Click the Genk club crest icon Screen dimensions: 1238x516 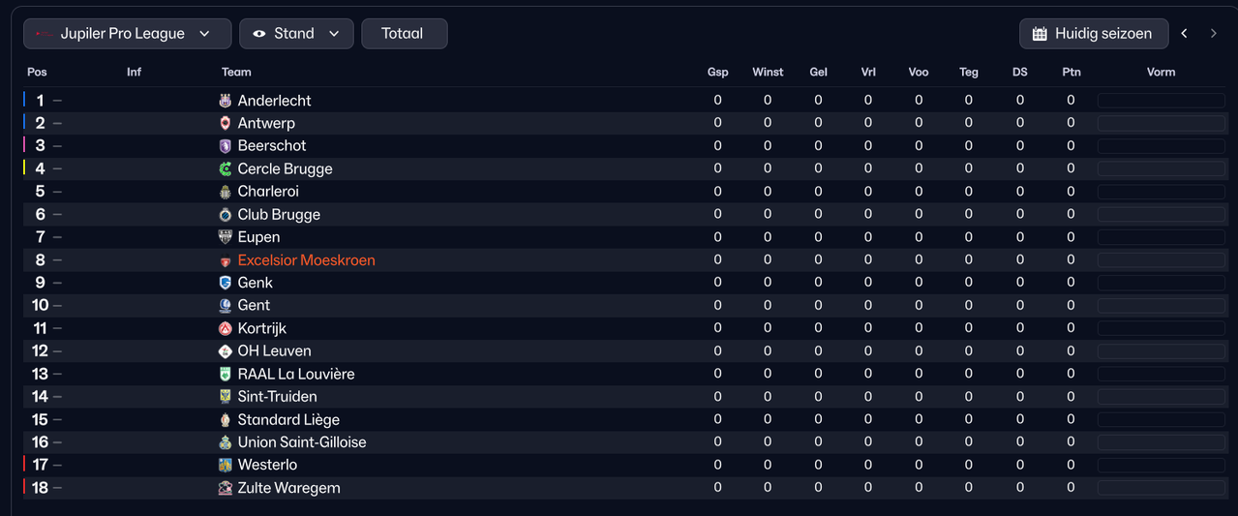tap(226, 283)
